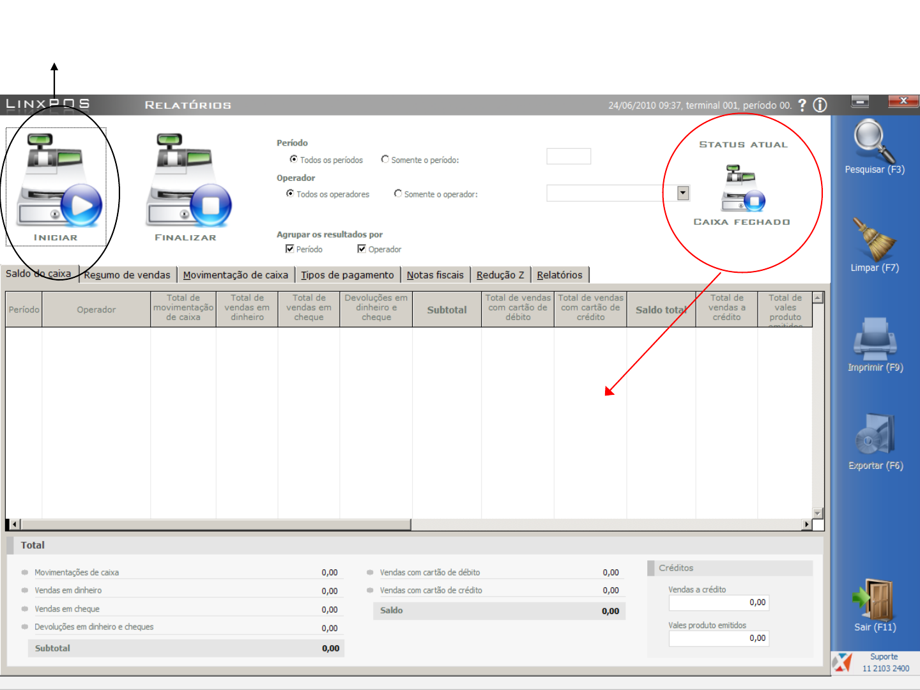Open the Tipos de pagamento tab
This screenshot has height=690, width=920.
pyautogui.click(x=348, y=275)
